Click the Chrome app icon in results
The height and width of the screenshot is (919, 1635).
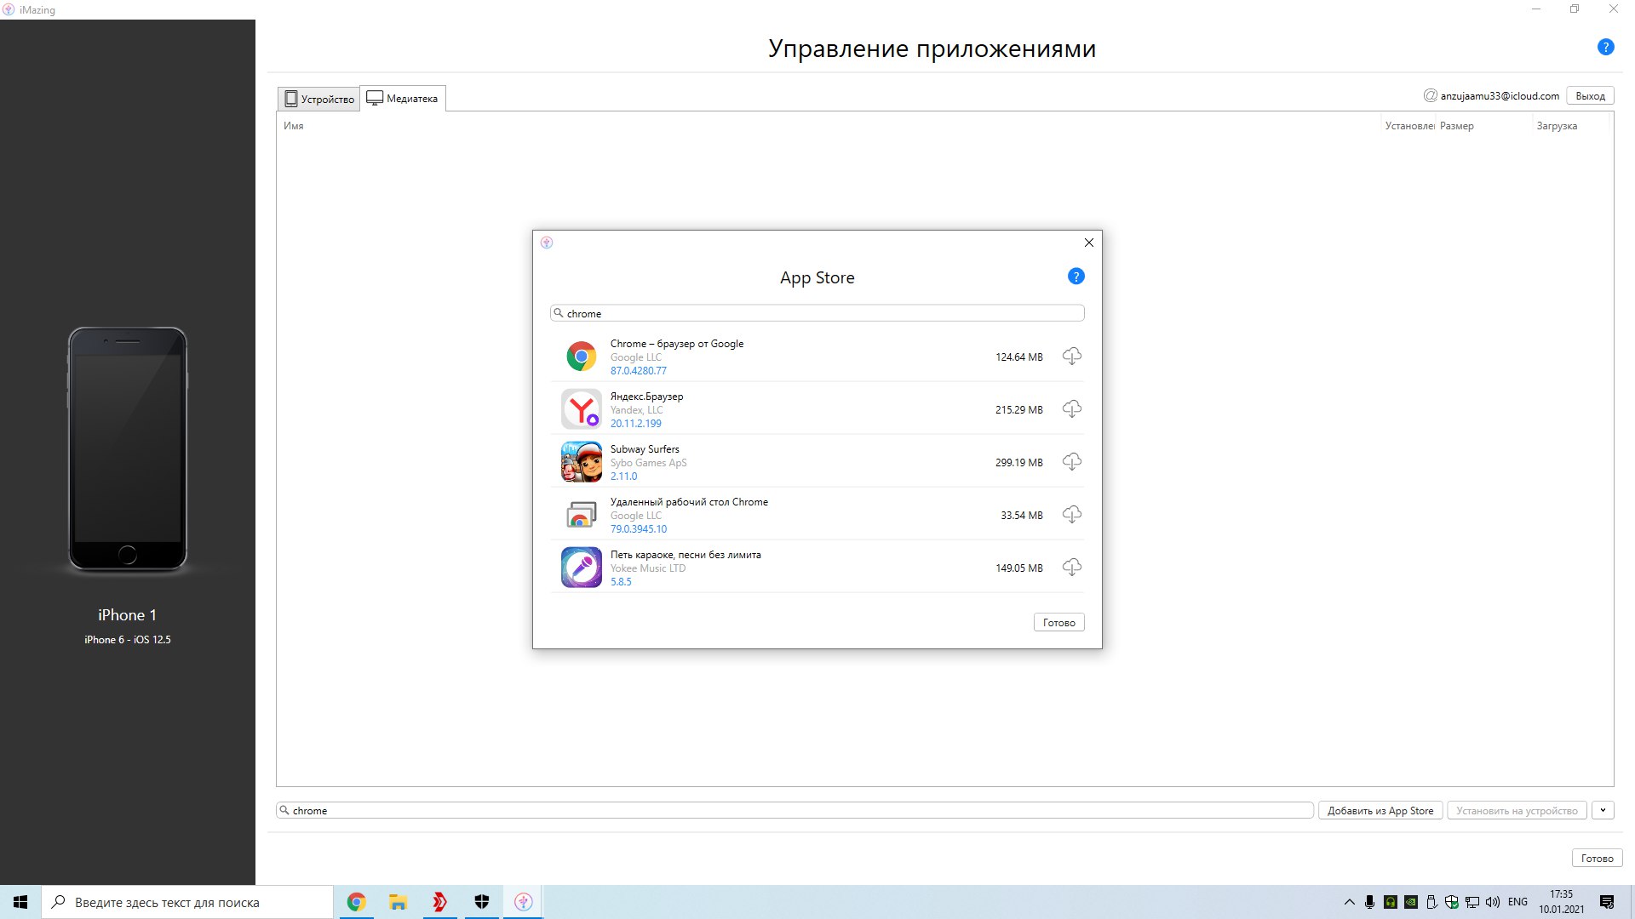pos(582,357)
